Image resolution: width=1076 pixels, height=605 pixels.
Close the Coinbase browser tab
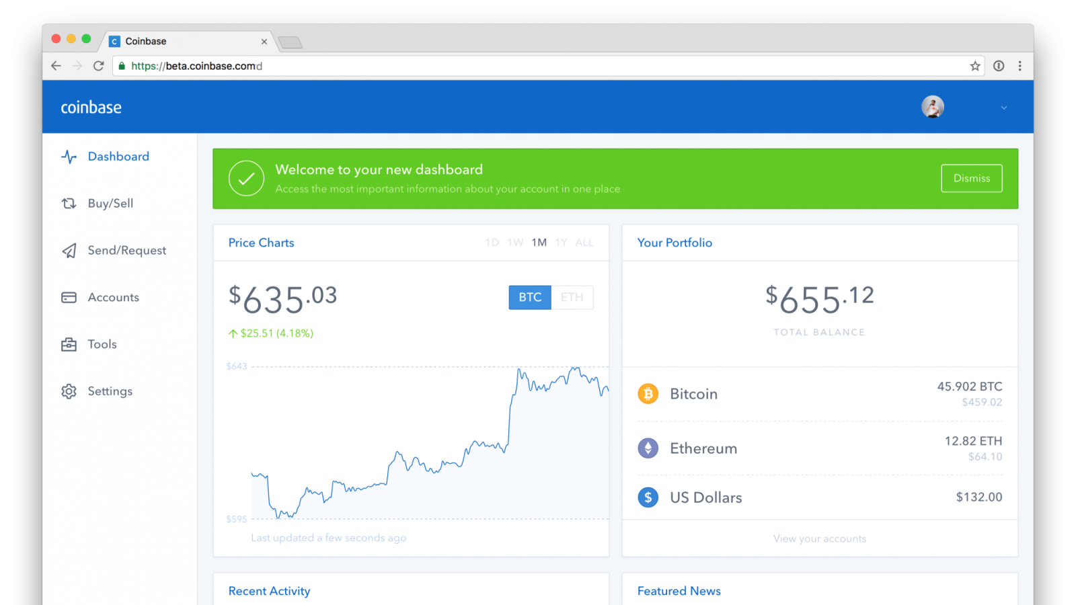click(264, 42)
